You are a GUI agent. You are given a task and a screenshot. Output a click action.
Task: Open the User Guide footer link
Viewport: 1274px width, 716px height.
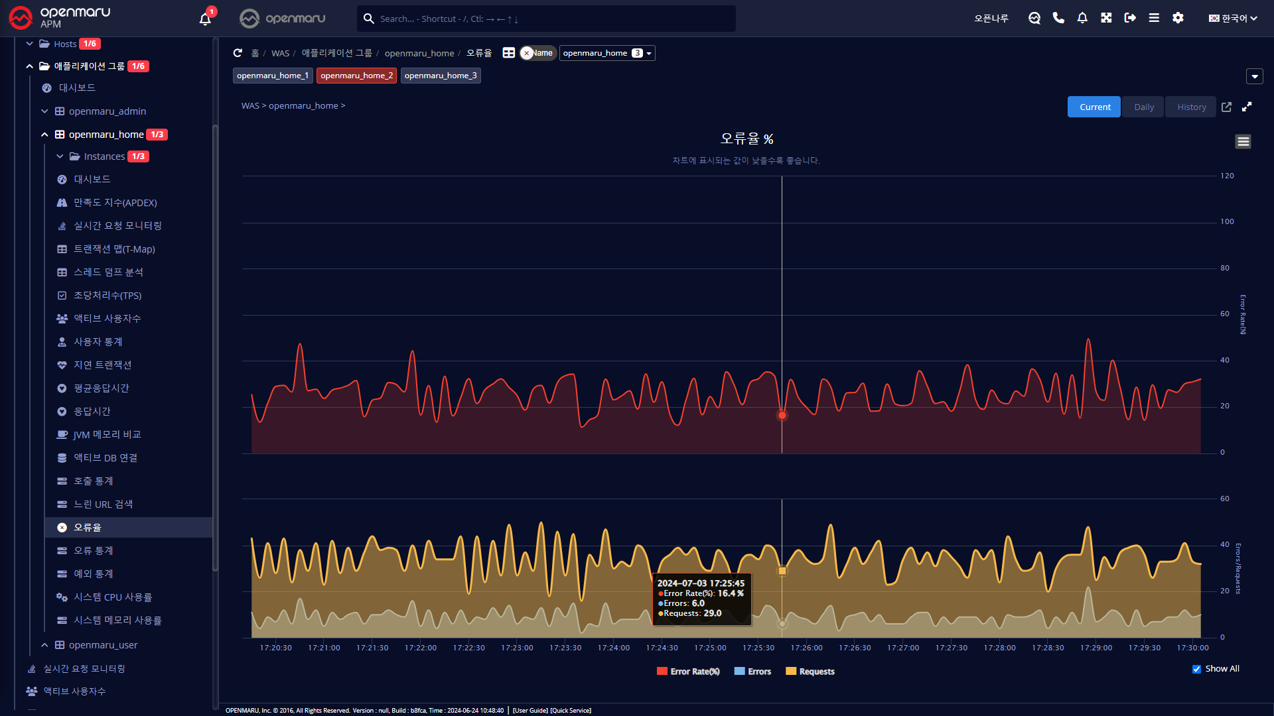(530, 710)
